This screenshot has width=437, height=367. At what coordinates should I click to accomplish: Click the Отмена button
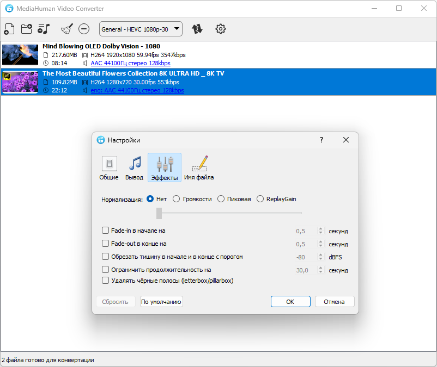(x=335, y=302)
